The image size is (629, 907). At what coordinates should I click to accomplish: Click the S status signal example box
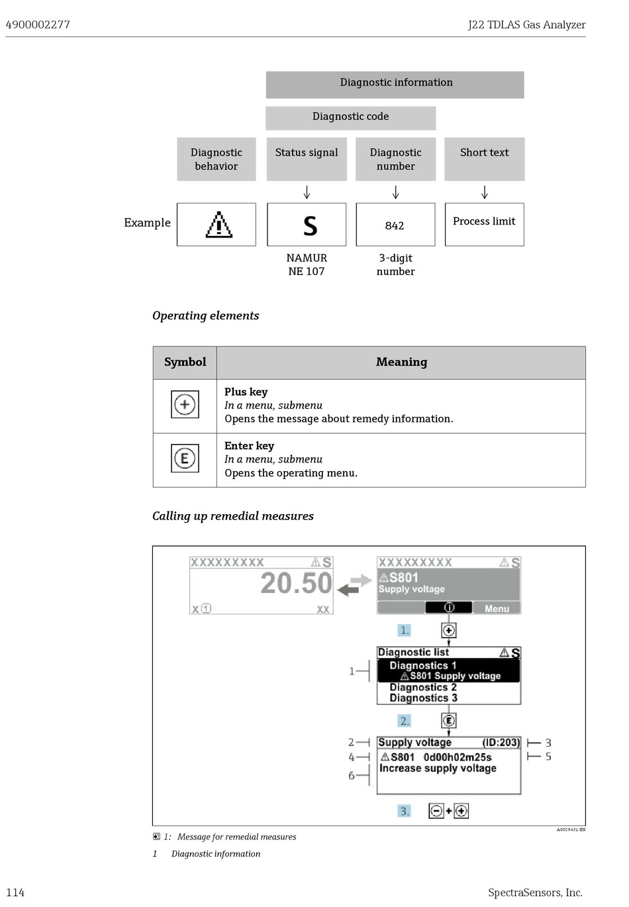307,225
